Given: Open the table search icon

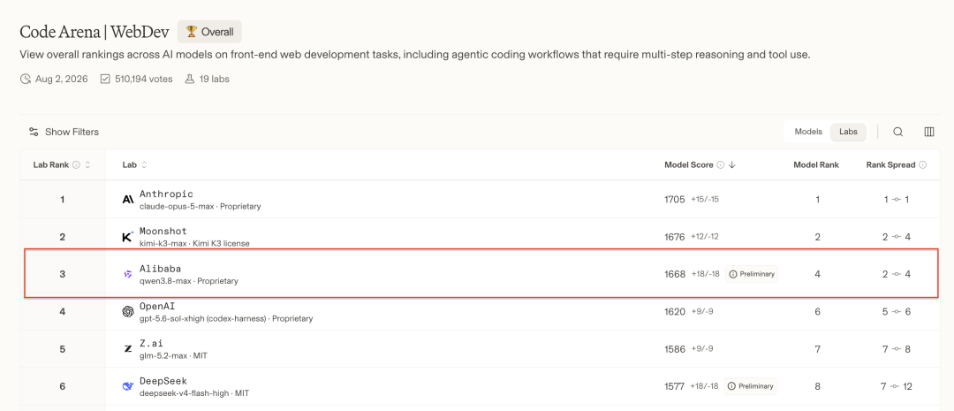Looking at the screenshot, I should (x=897, y=132).
